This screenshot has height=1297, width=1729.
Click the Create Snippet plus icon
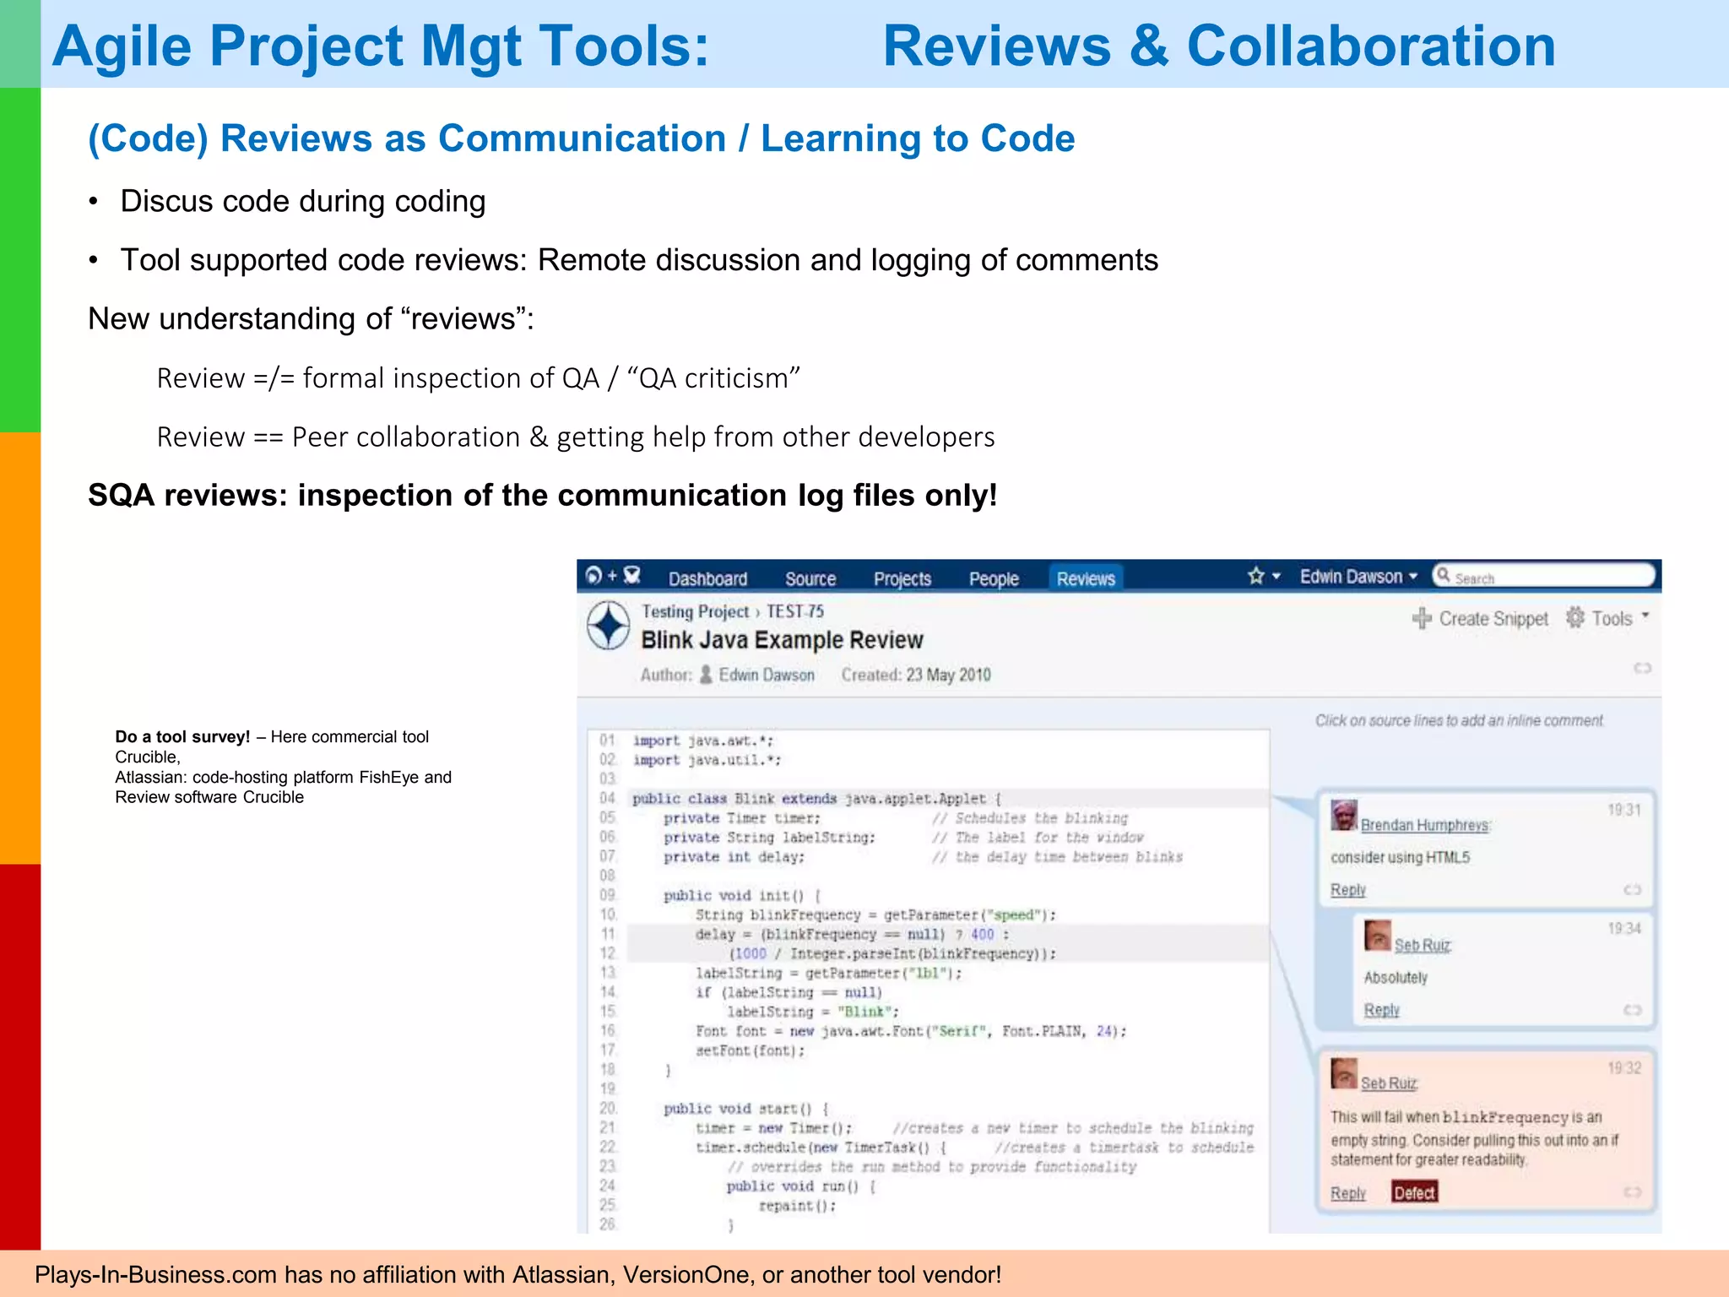pyautogui.click(x=1422, y=619)
